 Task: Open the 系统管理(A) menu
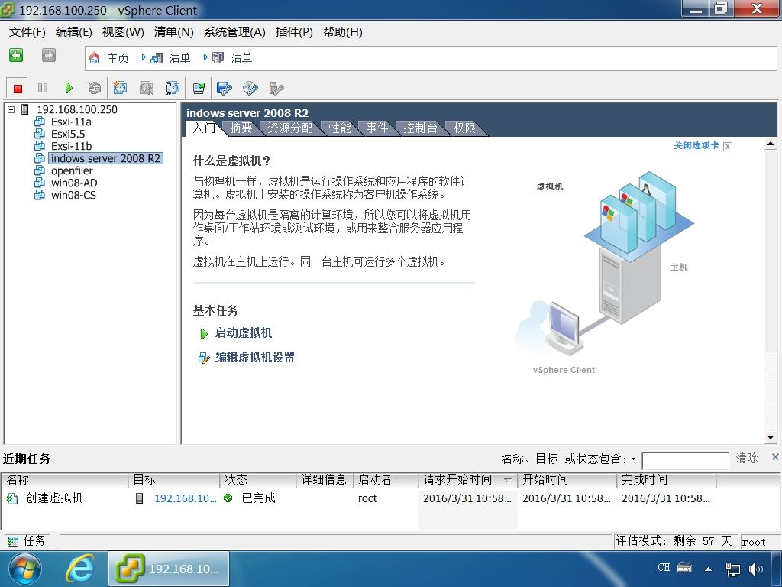234,32
